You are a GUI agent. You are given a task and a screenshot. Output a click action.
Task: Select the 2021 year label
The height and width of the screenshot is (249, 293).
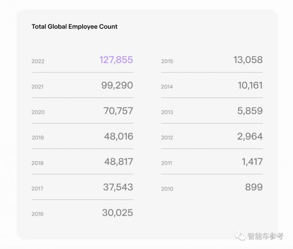(37, 87)
